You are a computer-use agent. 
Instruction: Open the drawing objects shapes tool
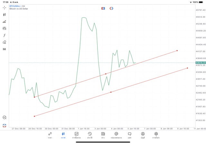(x=5, y=42)
